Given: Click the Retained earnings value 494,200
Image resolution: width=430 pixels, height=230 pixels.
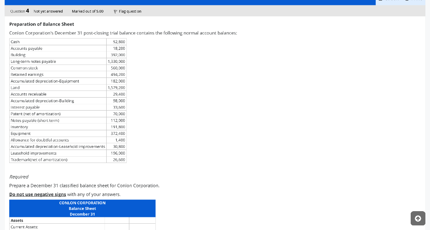Looking at the screenshot, I should coord(118,75).
